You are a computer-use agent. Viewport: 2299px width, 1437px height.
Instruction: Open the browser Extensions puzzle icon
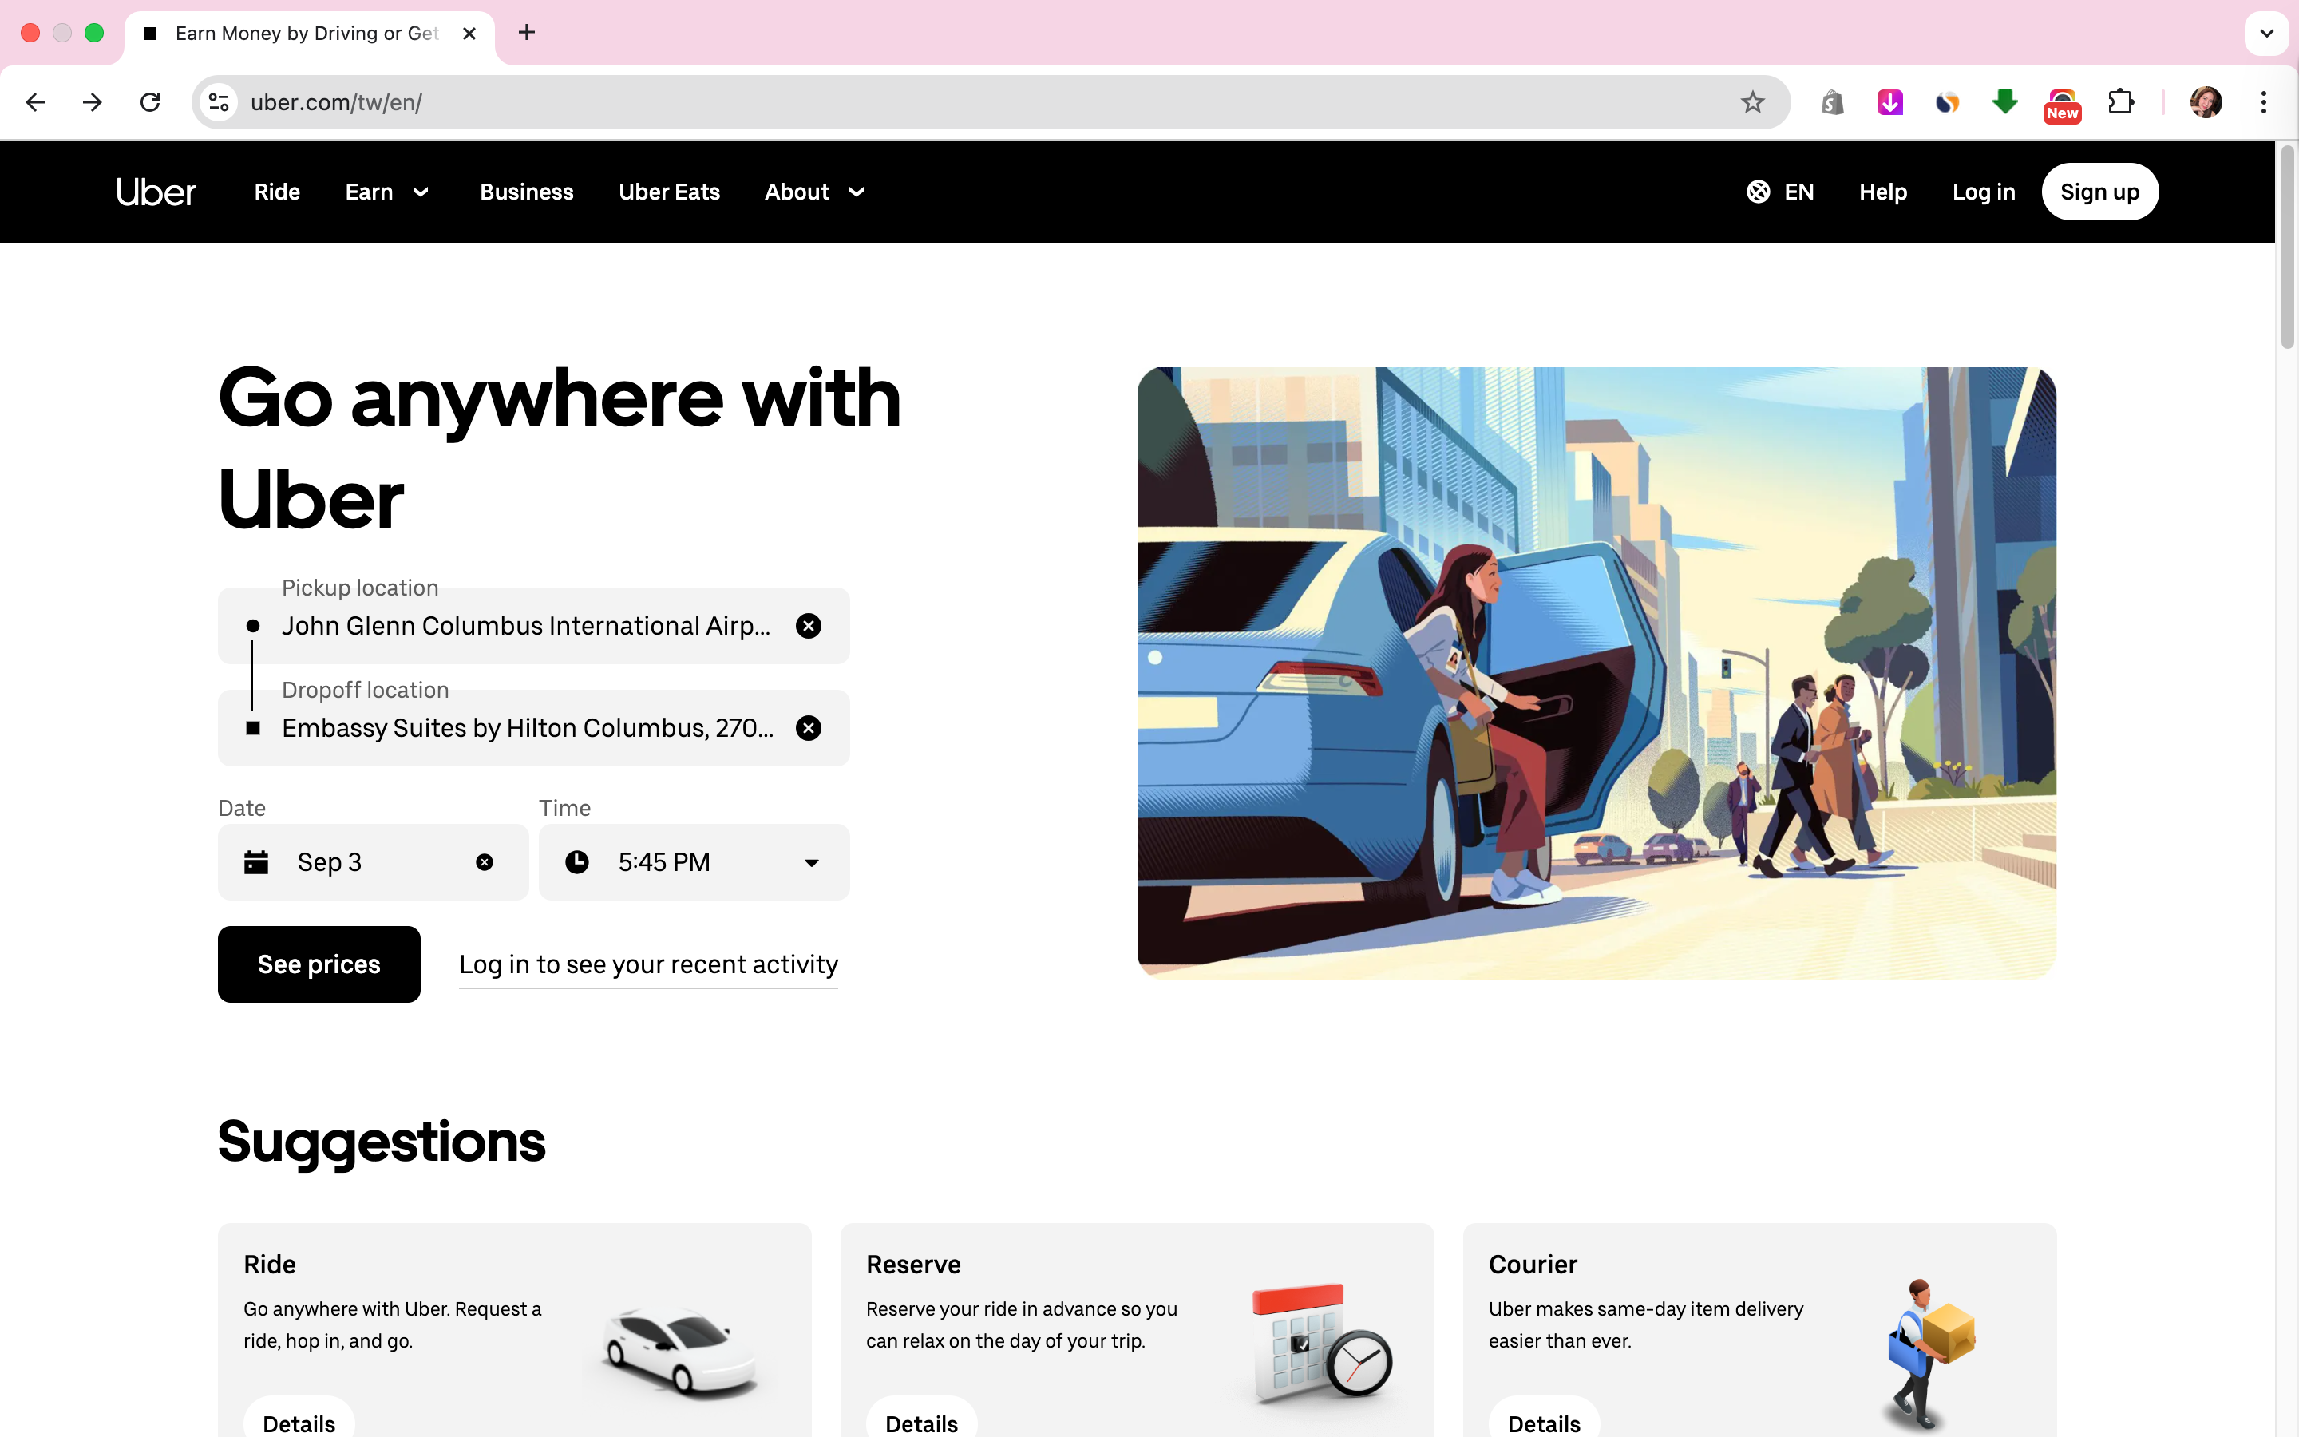pos(2120,101)
